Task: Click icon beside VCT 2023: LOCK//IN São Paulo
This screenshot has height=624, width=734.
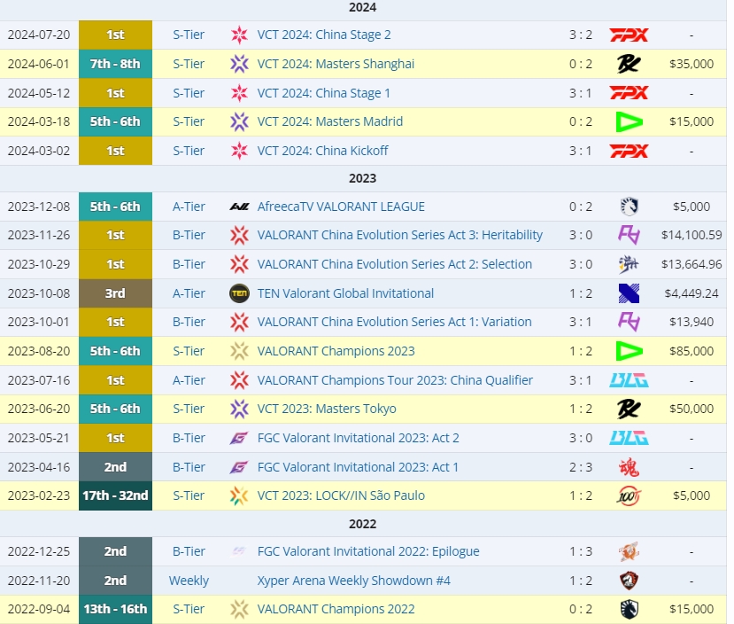Action: click(x=239, y=495)
